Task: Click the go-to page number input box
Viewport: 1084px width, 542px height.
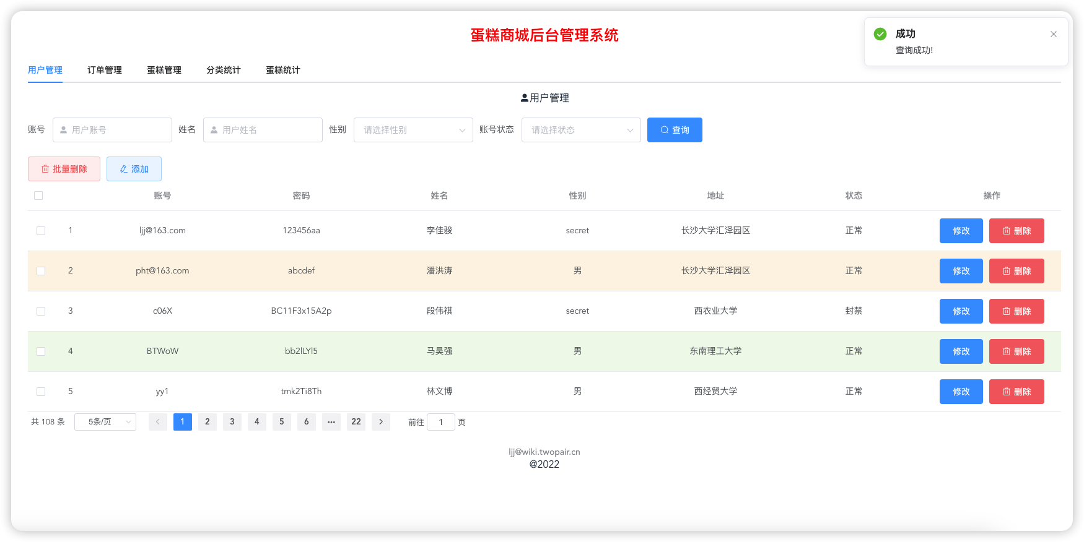Action: 441,422
